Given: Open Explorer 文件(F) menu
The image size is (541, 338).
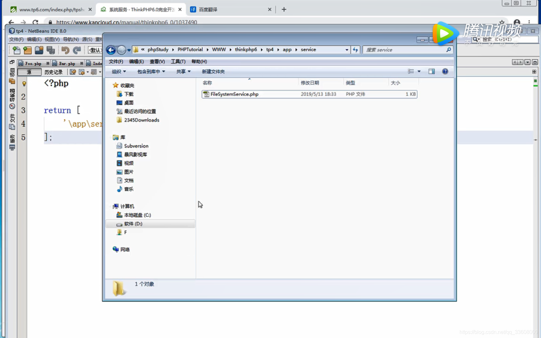Looking at the screenshot, I should 116,61.
